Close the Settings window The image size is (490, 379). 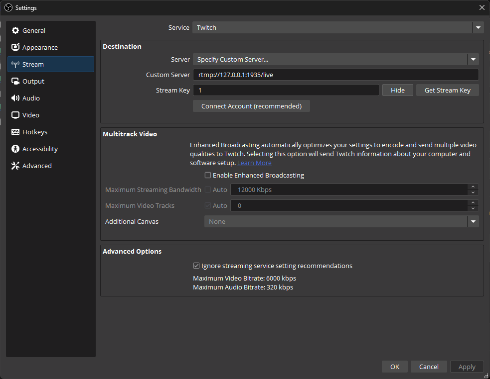(482, 7)
